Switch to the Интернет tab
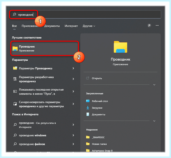 (x=71, y=26)
